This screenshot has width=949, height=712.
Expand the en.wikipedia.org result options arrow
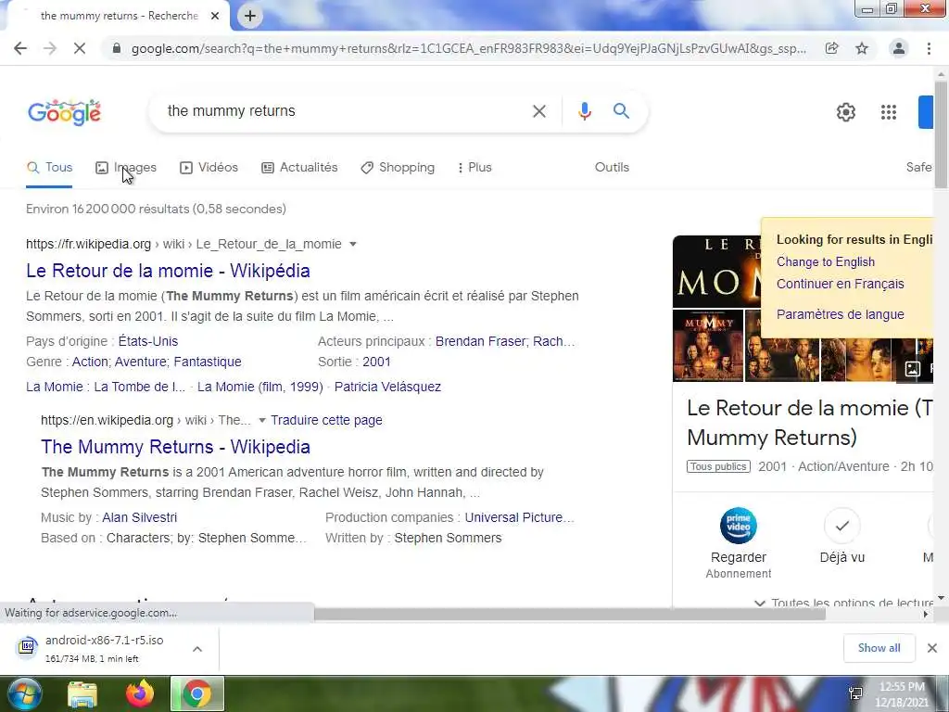point(262,420)
